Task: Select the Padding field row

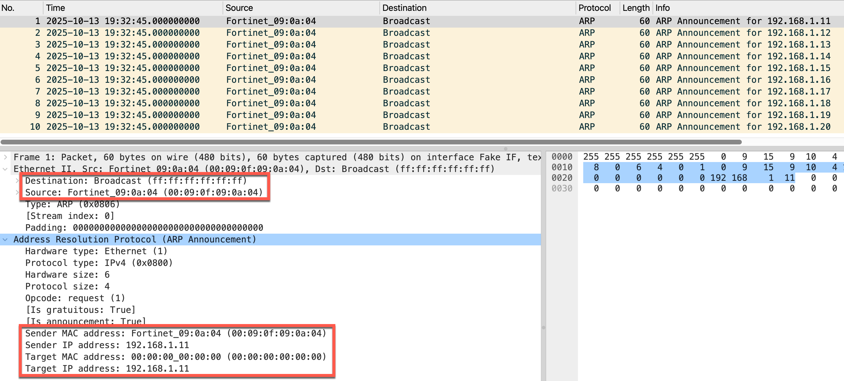Action: [144, 228]
